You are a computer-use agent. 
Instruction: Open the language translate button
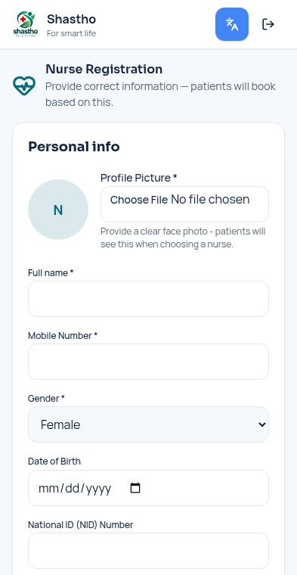pos(232,24)
